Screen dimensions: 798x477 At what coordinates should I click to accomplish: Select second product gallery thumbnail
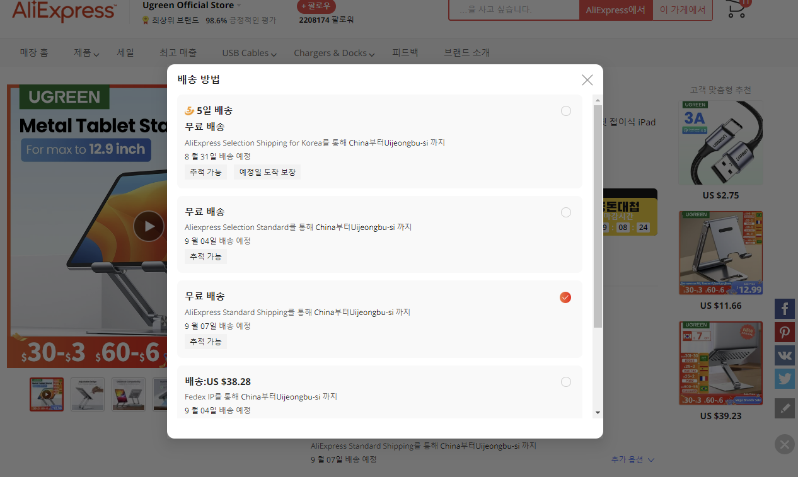coord(88,394)
